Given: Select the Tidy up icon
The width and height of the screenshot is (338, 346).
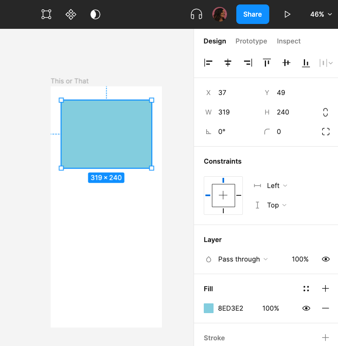Looking at the screenshot, I should tap(323, 63).
